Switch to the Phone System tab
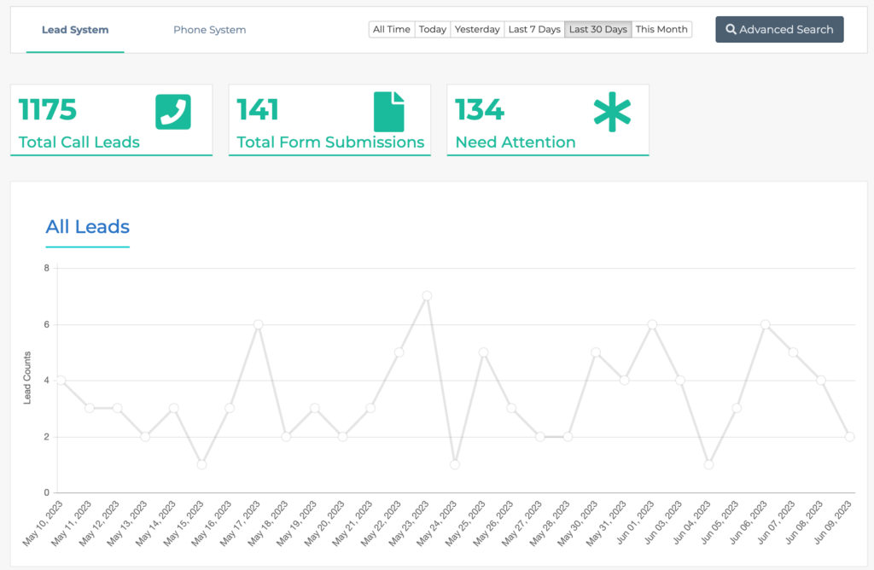 pos(209,29)
